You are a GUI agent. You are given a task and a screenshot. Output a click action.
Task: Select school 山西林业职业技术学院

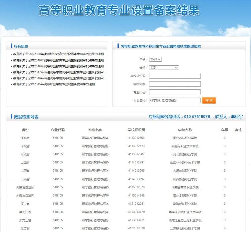coord(185,162)
